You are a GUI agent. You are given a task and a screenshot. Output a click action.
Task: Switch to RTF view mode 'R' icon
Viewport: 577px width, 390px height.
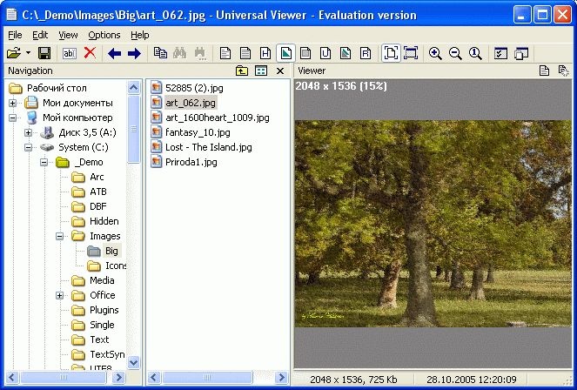tap(365, 53)
